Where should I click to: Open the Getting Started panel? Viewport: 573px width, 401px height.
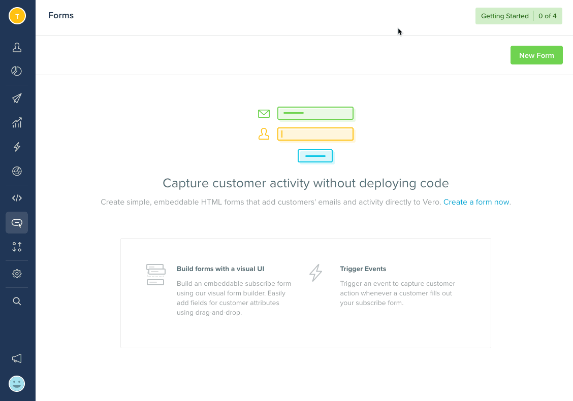(x=504, y=16)
